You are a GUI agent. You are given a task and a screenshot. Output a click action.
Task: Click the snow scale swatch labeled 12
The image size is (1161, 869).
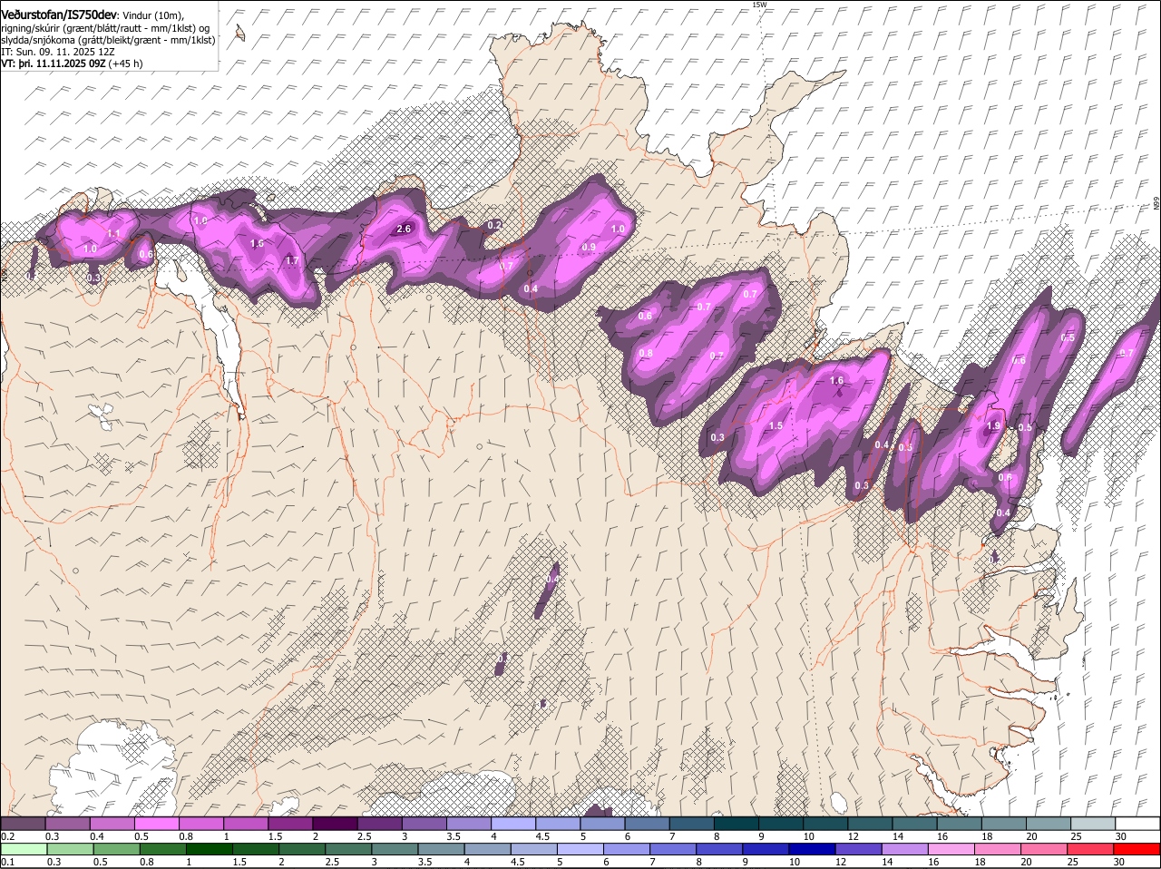(870, 823)
